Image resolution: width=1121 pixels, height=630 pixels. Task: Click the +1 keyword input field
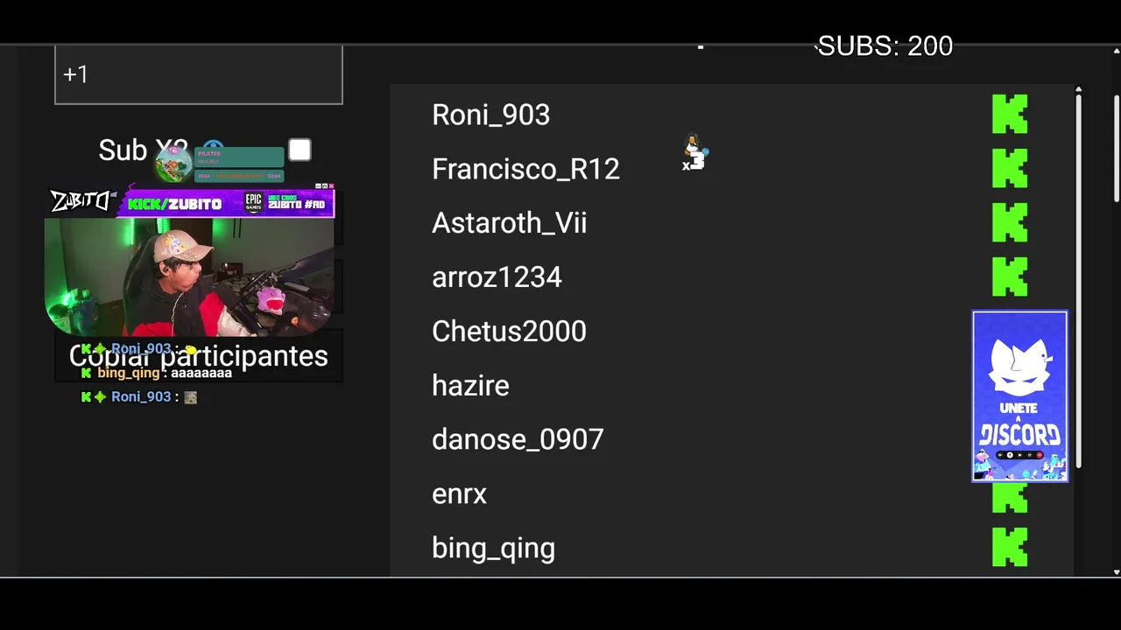coord(199,74)
